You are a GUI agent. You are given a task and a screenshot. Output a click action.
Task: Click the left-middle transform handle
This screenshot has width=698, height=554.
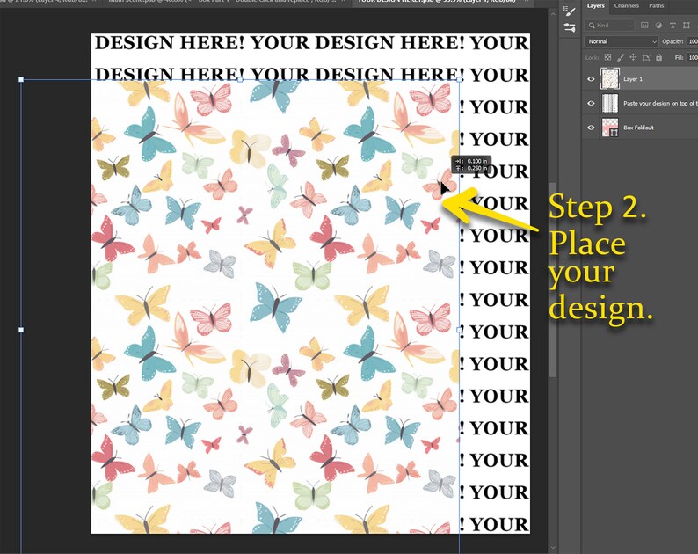click(21, 330)
